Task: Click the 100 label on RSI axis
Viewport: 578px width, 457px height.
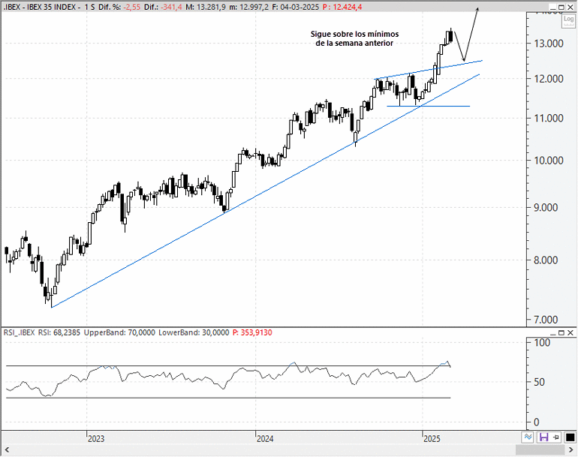Action: click(x=542, y=343)
